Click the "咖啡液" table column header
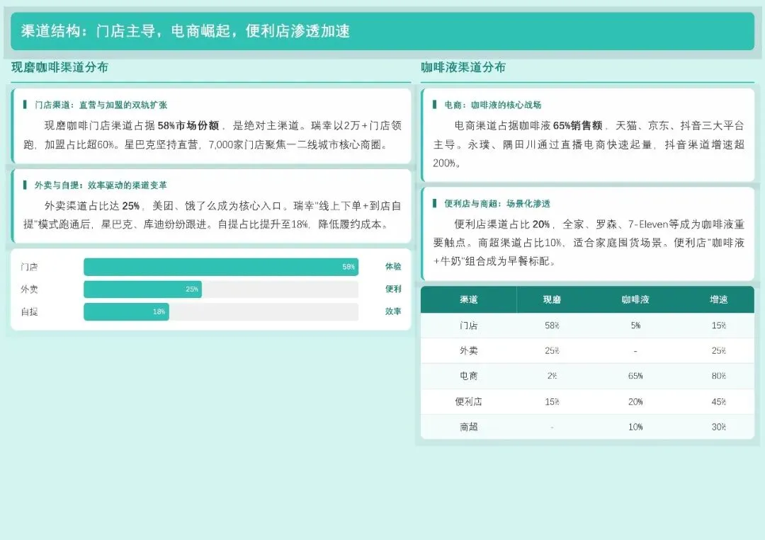765x540 pixels. click(x=635, y=300)
